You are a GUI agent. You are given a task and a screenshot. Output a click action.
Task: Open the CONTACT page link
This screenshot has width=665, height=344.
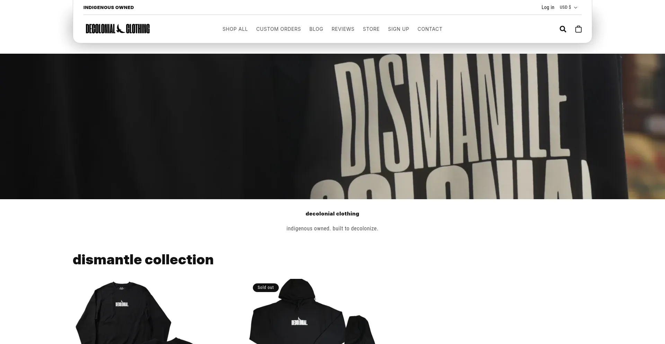(x=430, y=29)
